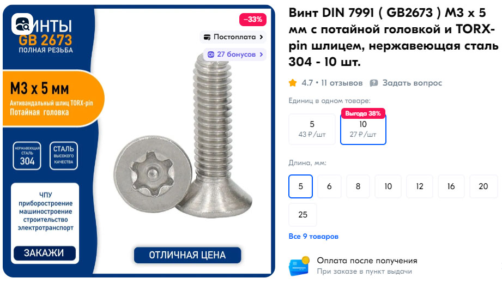Expand the Постоплата chevron
The height and width of the screenshot is (284, 502).
tap(261, 37)
